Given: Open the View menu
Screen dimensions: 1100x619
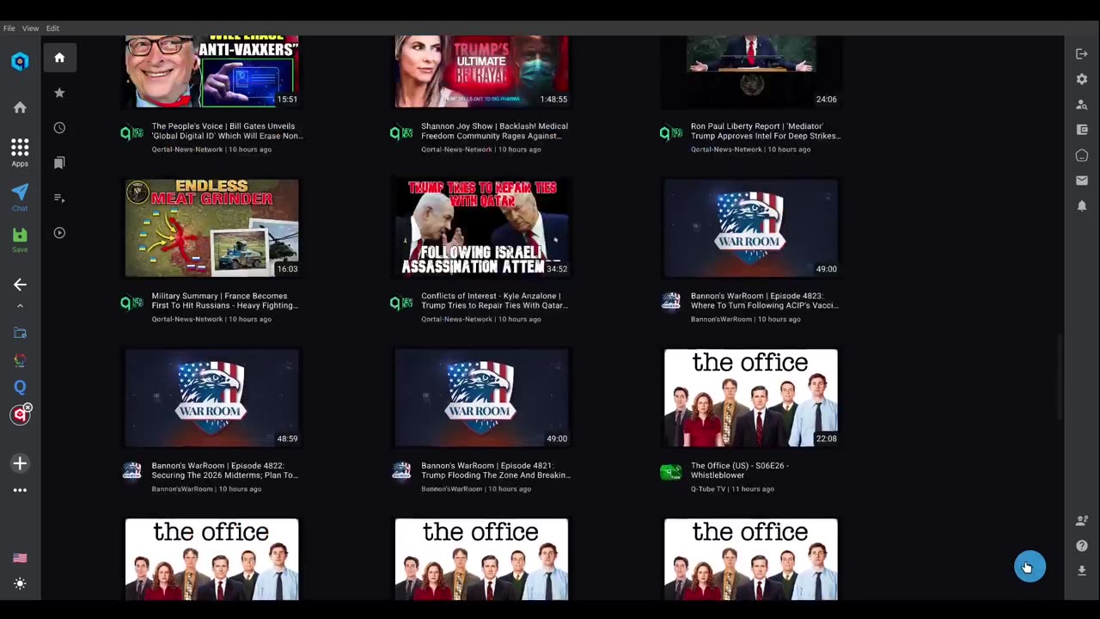Looking at the screenshot, I should [30, 28].
